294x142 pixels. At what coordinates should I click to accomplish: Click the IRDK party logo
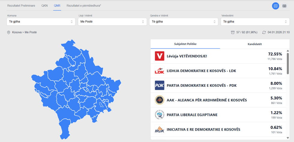tap(159, 129)
